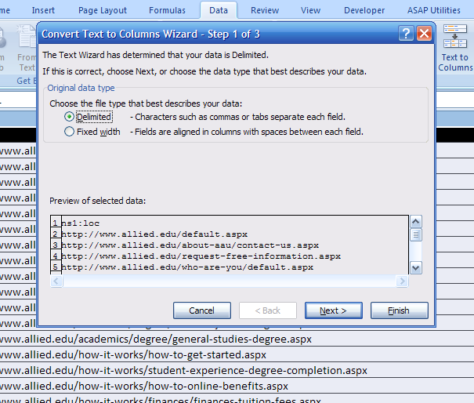
Task: Close the Convert Text to Columns wizard
Action: [424, 34]
